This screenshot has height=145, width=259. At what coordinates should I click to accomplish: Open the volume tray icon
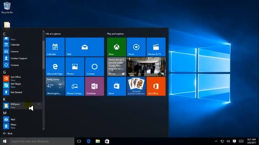coord(228,141)
